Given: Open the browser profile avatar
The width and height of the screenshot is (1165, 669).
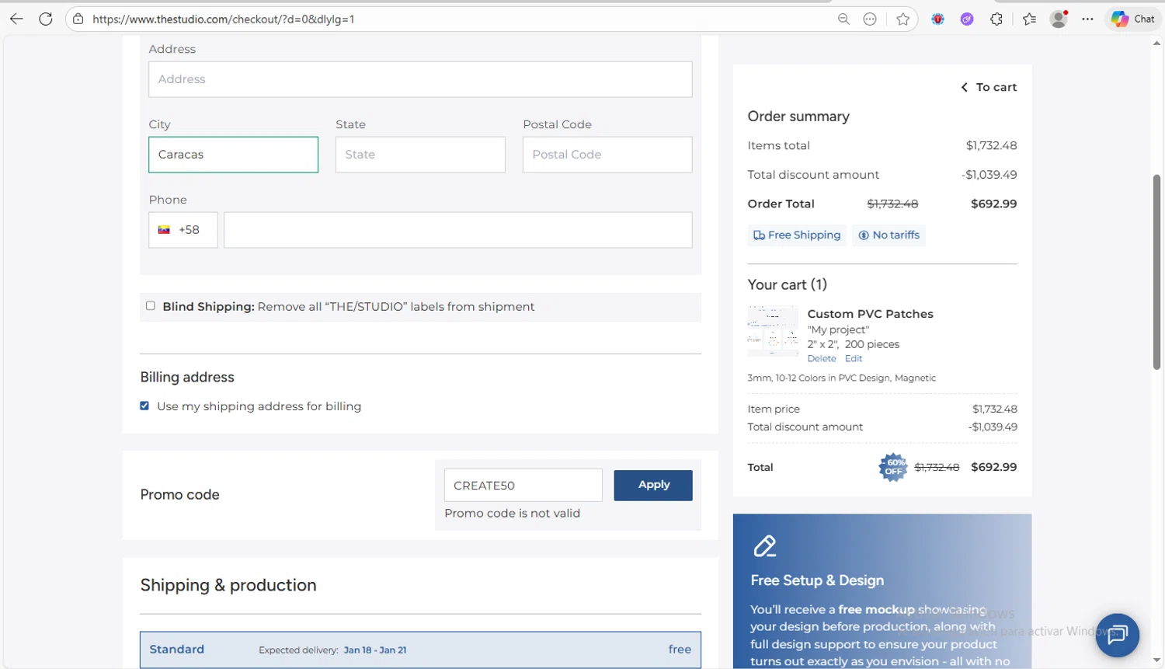Looking at the screenshot, I should 1059,19.
